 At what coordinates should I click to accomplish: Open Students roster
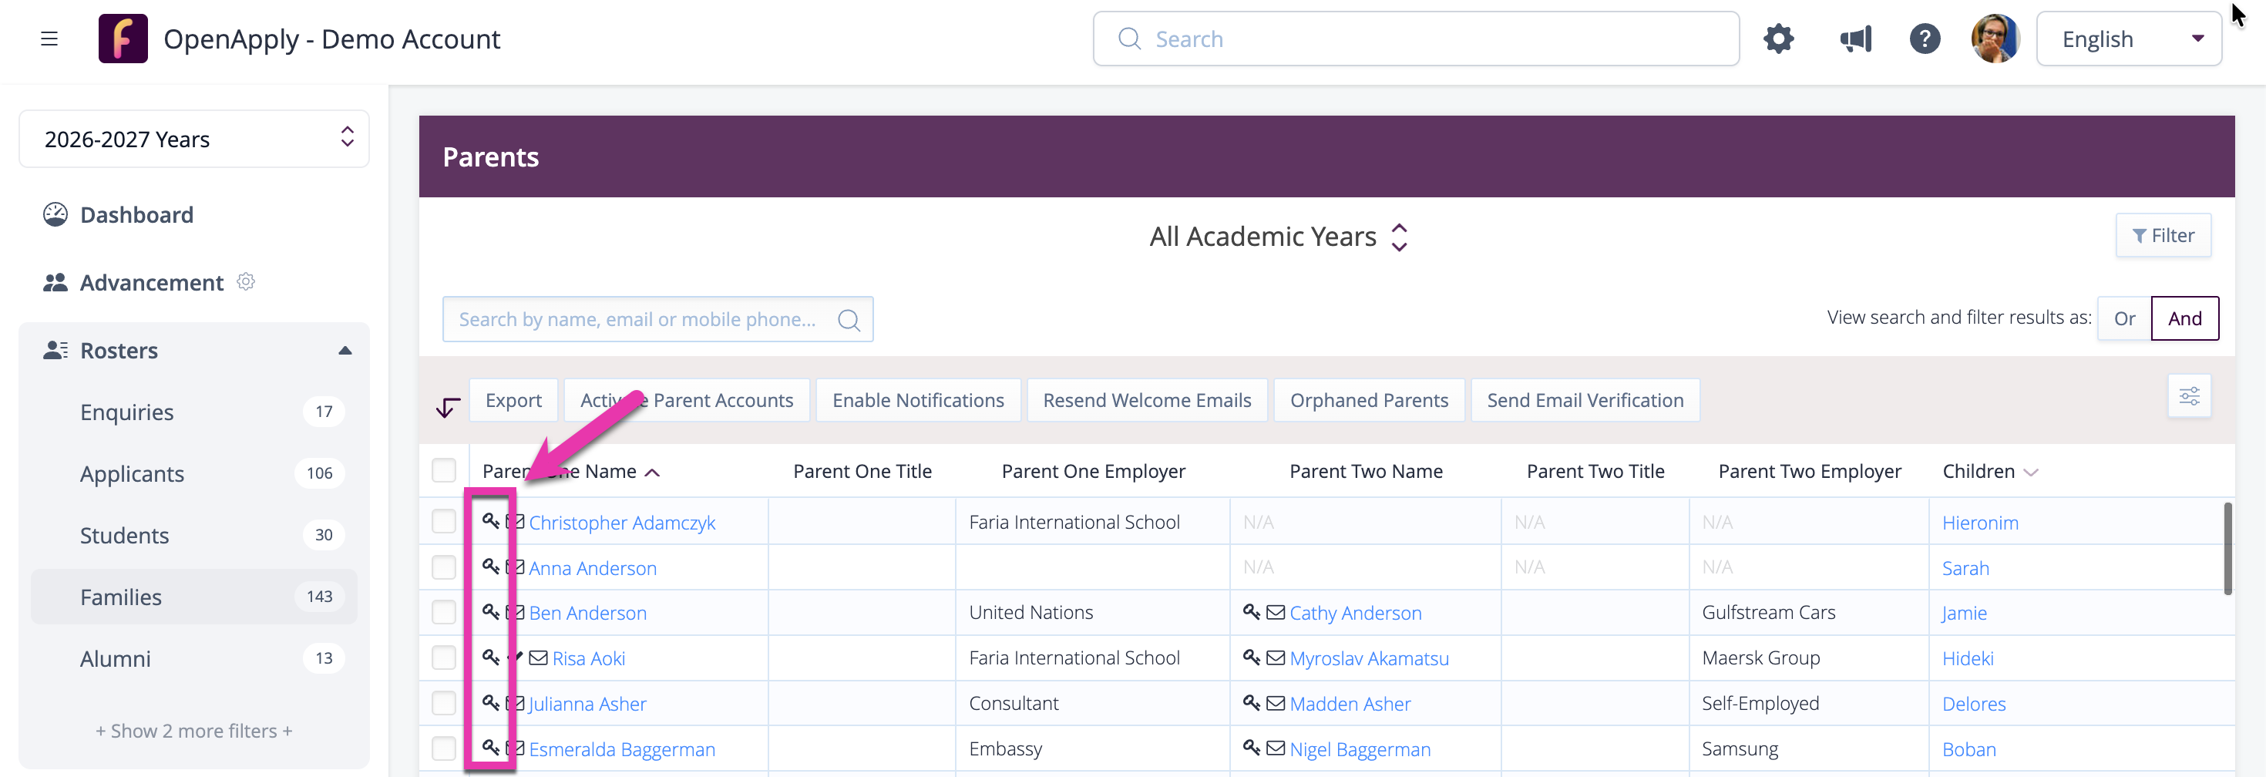click(194, 535)
